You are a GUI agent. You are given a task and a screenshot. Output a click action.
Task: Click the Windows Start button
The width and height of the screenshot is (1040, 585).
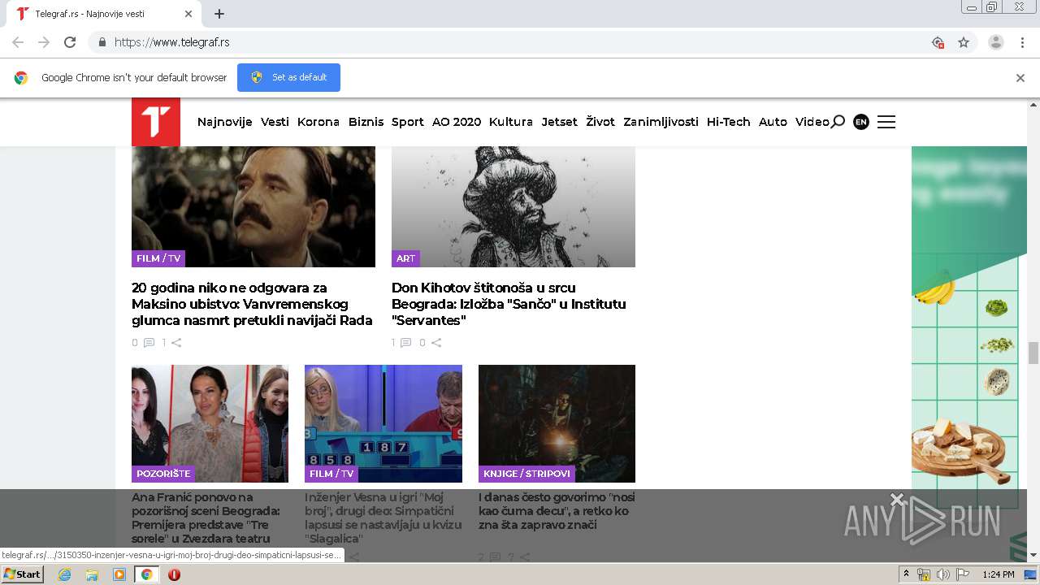(23, 574)
